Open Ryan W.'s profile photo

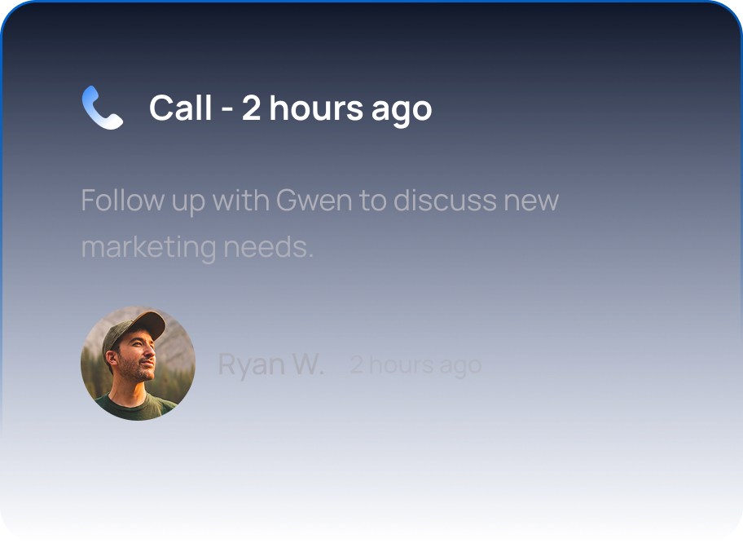point(138,364)
